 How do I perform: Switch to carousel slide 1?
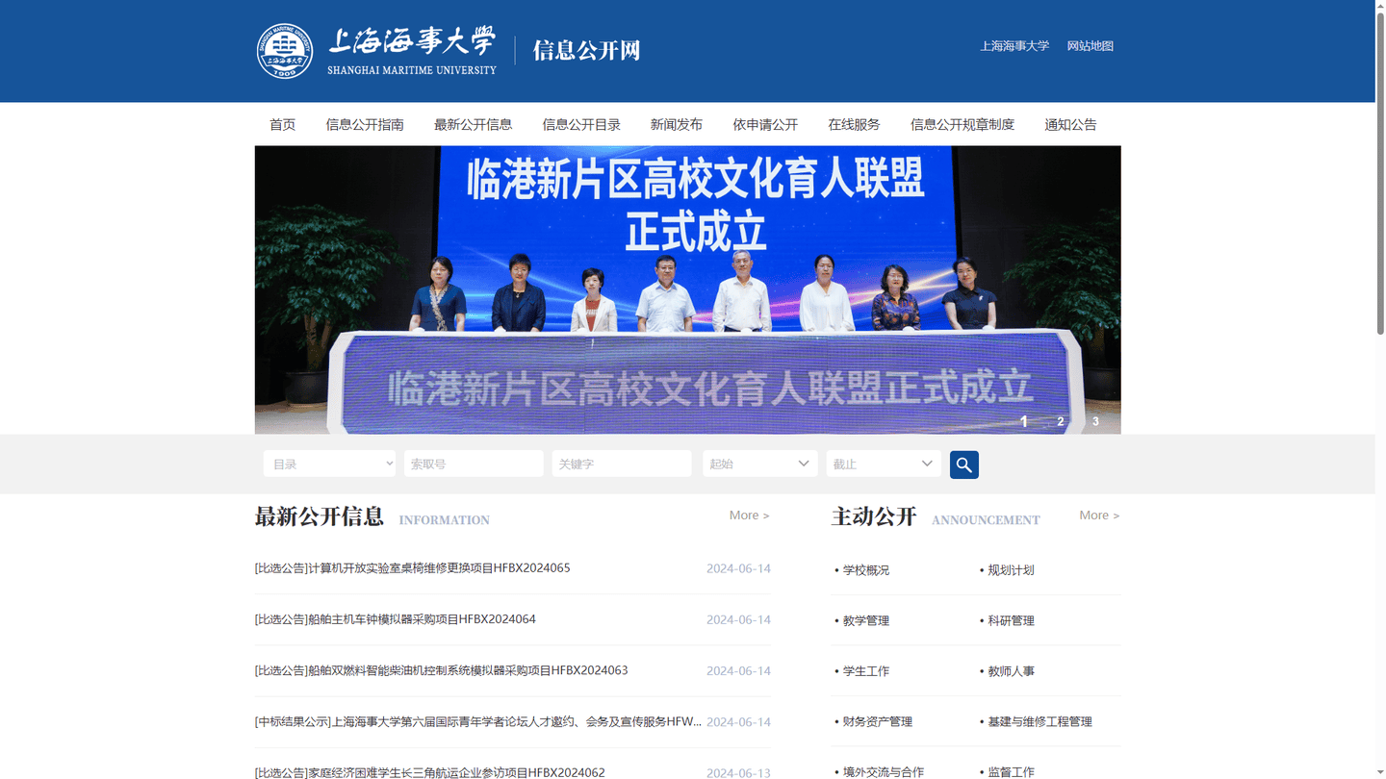pyautogui.click(x=1024, y=421)
